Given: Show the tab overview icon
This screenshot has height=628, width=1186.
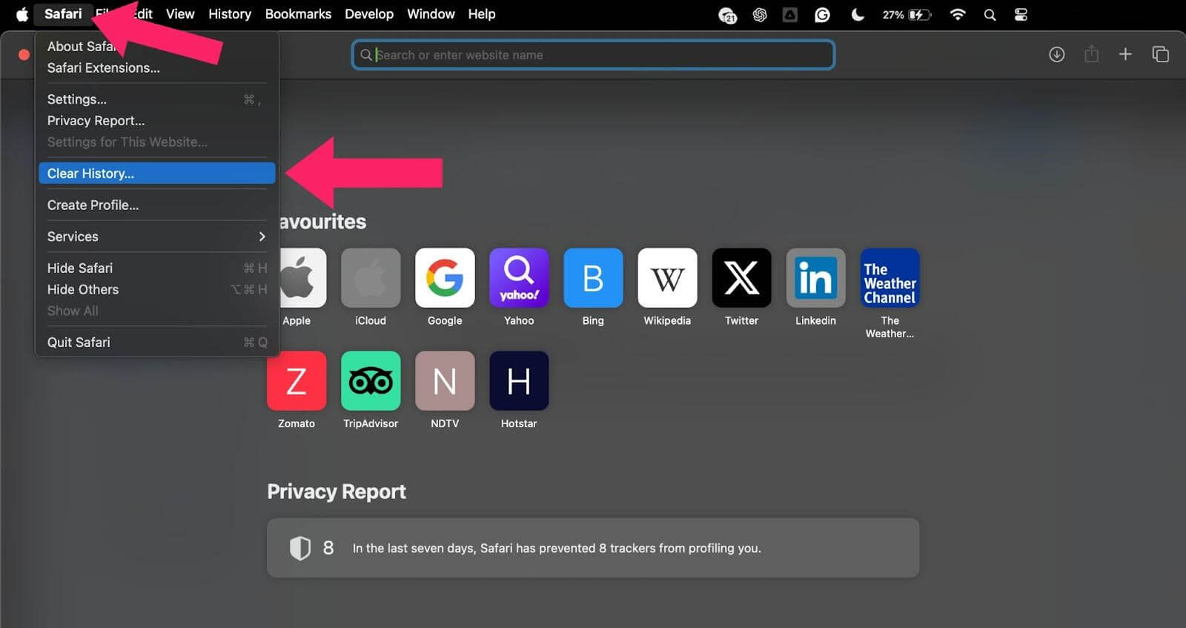Looking at the screenshot, I should (x=1160, y=54).
